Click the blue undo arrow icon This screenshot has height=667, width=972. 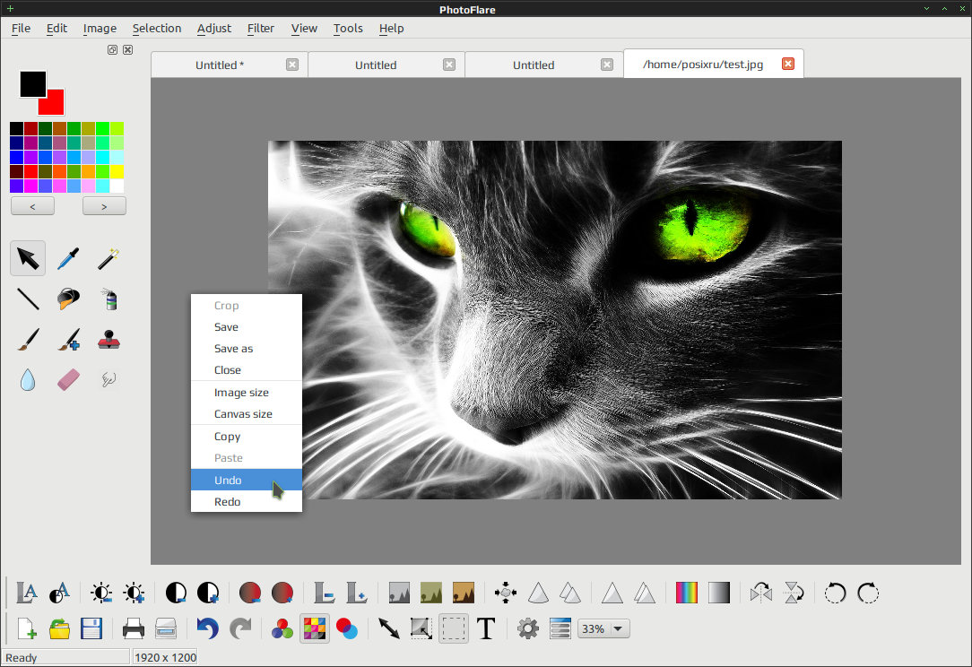point(208,628)
